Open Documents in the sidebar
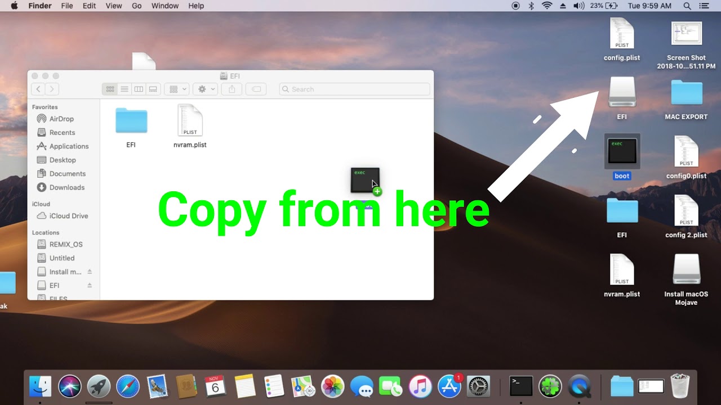Screen dimensions: 721x405 click(67, 174)
